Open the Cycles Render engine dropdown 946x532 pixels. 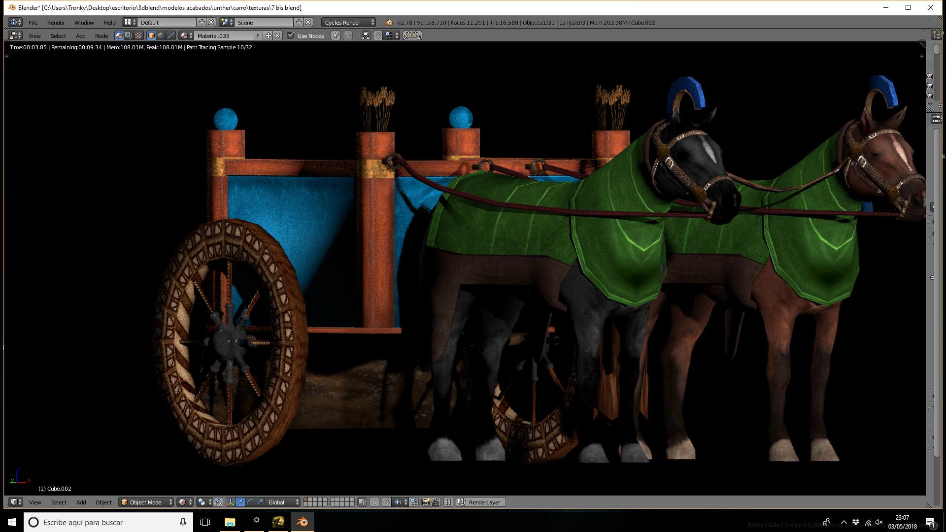pyautogui.click(x=349, y=22)
